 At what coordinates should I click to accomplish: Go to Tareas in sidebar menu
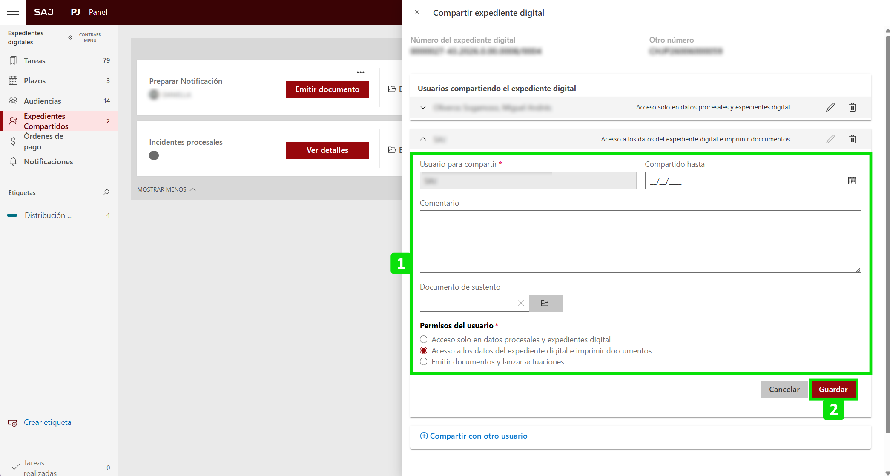coord(34,60)
